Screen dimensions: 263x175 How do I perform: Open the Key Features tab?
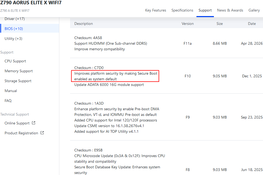(x=155, y=10)
